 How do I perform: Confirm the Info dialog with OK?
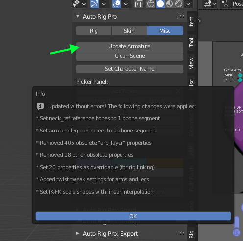pos(133,216)
